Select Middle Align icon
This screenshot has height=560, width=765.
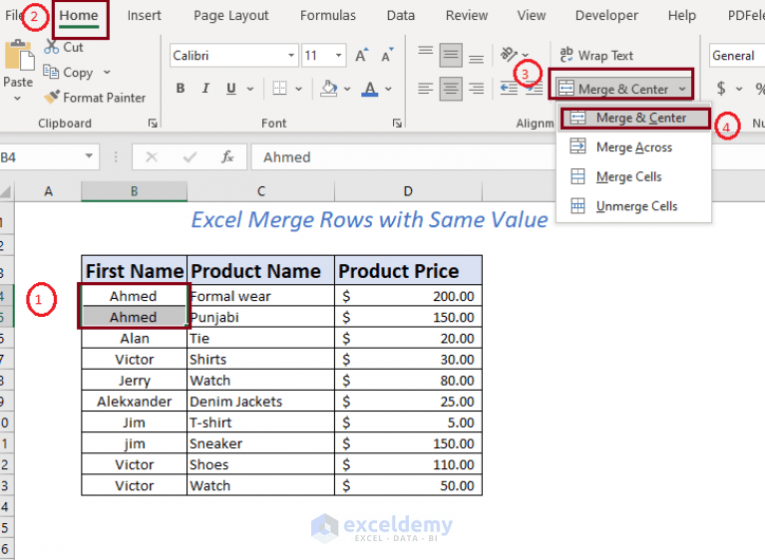click(x=451, y=55)
